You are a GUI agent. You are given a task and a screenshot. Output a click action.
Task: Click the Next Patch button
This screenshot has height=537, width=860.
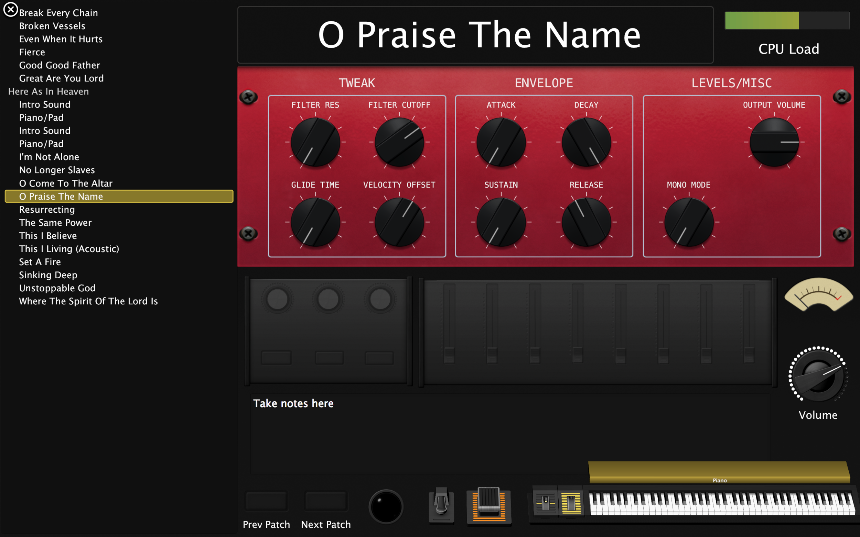326,501
